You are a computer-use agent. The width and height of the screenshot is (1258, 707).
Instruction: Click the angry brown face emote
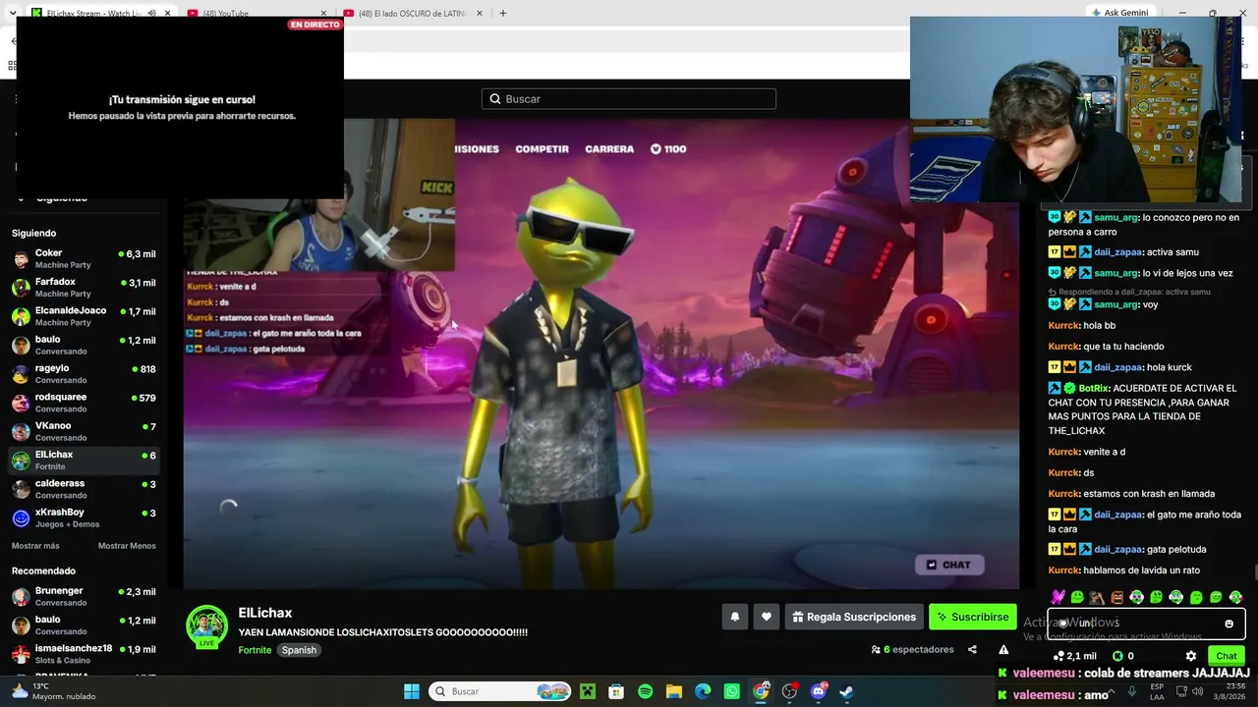point(1116,597)
